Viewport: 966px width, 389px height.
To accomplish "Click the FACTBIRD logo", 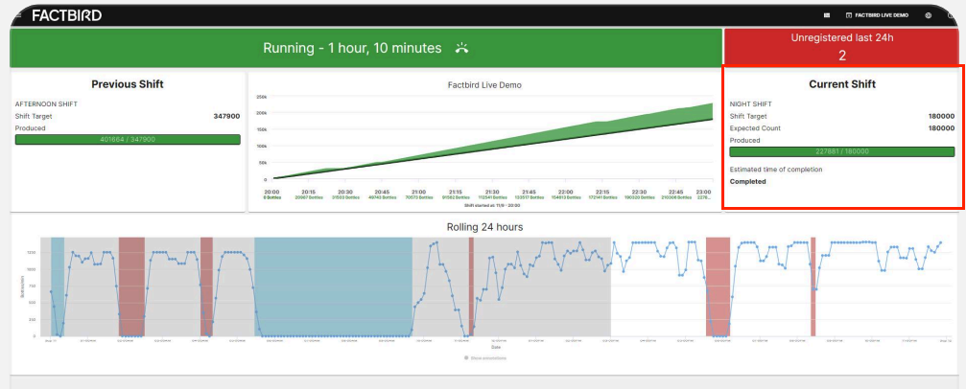I will tap(67, 15).
